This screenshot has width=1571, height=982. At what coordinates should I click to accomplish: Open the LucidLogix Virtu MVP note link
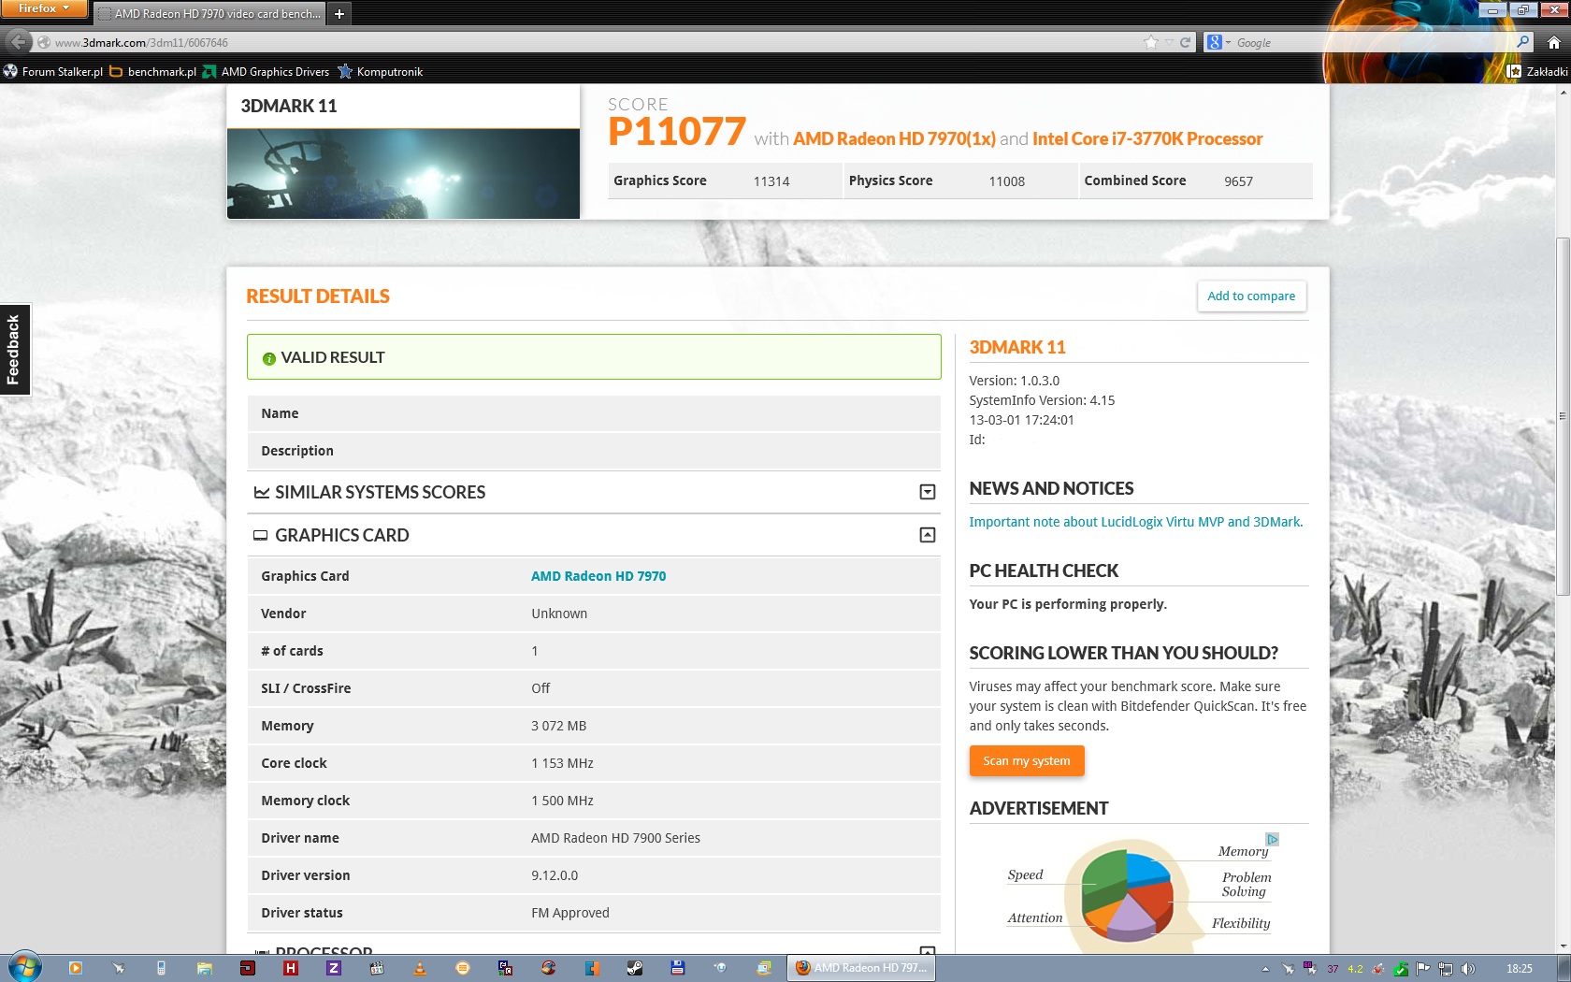[x=1136, y=522]
